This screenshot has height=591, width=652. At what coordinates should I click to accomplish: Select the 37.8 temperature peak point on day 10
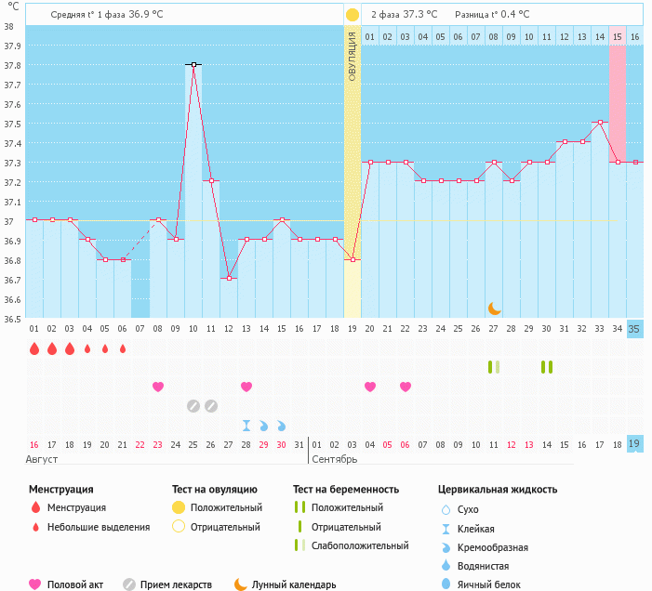pyautogui.click(x=193, y=64)
